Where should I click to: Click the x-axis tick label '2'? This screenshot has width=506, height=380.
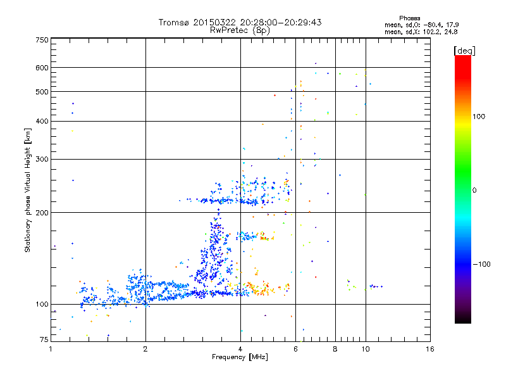[145, 349]
